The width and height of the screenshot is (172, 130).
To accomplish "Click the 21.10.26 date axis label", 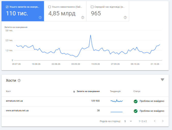I will click(155, 64).
